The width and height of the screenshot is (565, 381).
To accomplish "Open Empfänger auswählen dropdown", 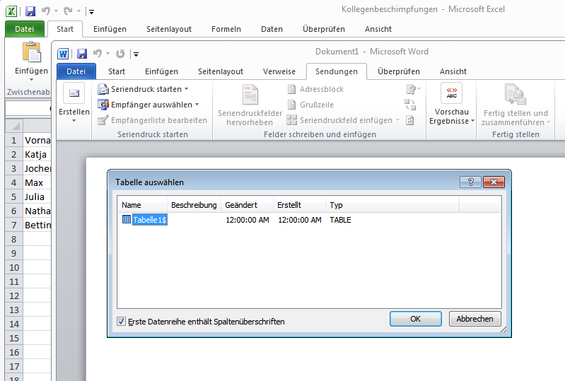I will click(148, 105).
